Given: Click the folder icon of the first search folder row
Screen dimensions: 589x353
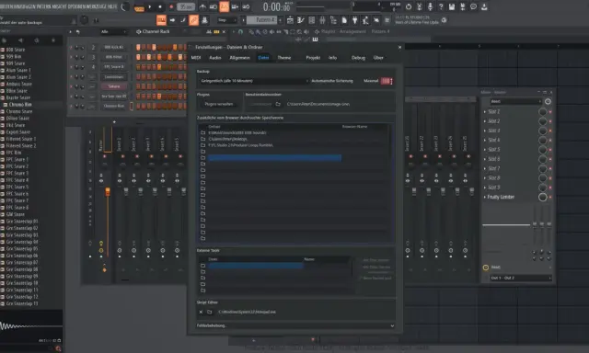Looking at the screenshot, I should [202, 132].
